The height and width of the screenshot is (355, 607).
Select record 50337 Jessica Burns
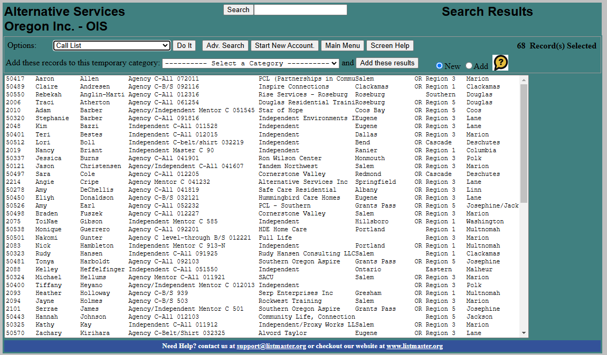point(262,159)
